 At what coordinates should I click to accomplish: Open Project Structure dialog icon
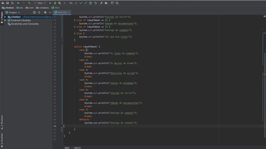106,3
